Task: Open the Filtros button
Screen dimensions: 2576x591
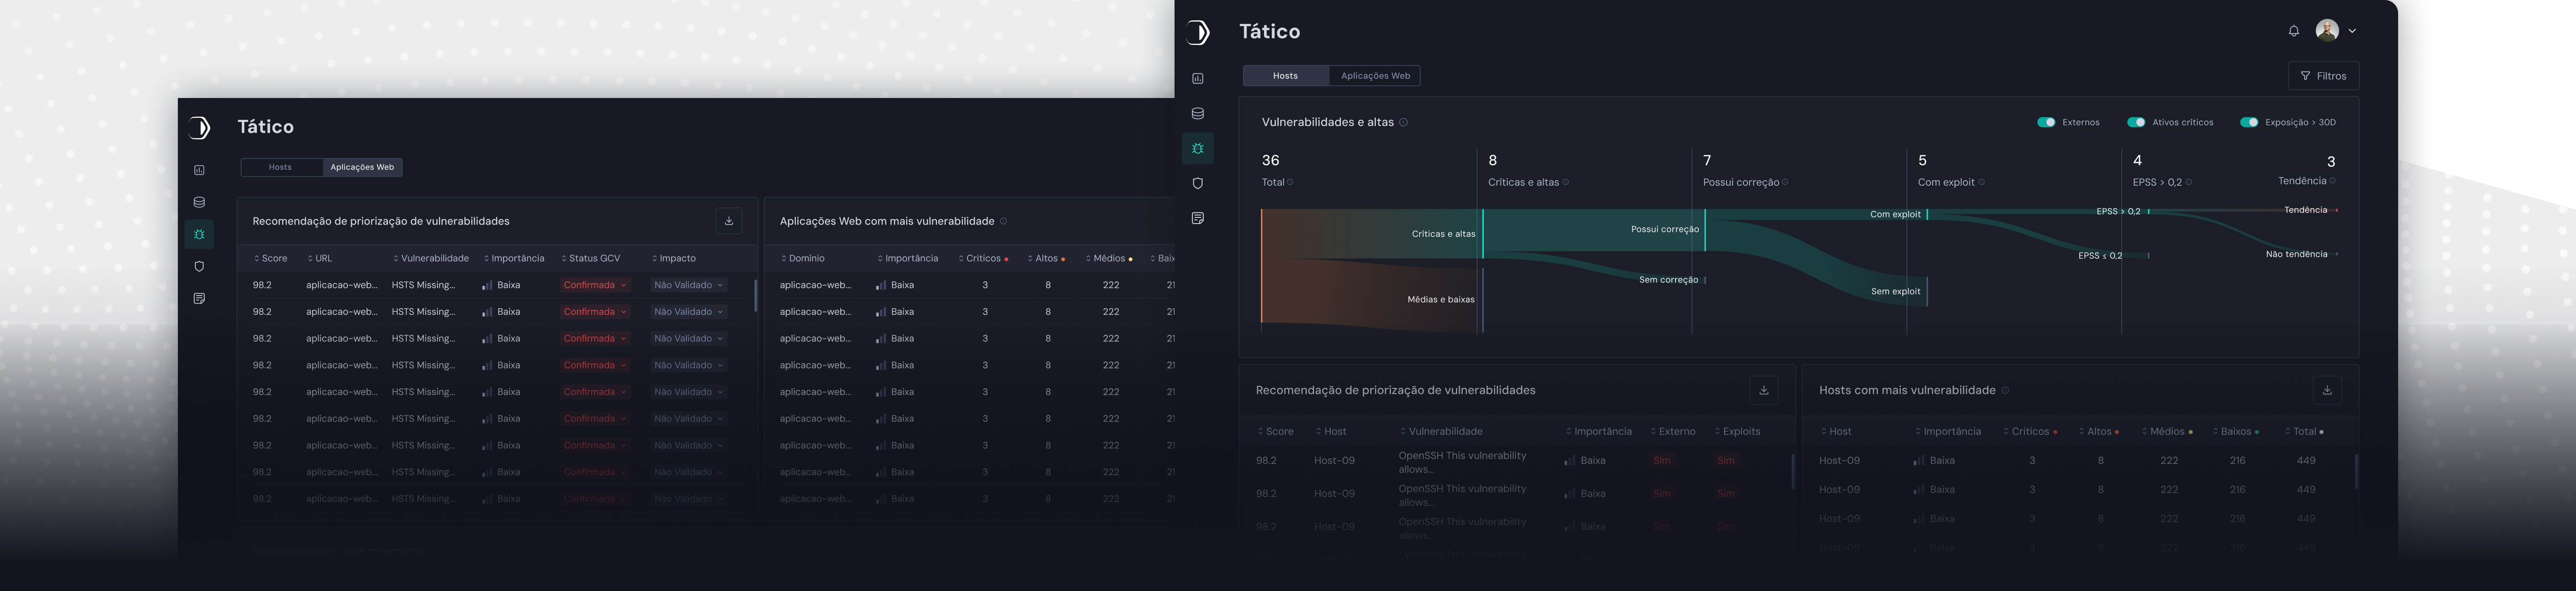Action: 2323,76
